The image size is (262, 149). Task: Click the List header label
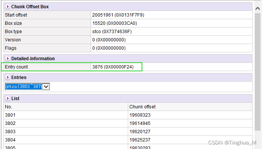16,99
